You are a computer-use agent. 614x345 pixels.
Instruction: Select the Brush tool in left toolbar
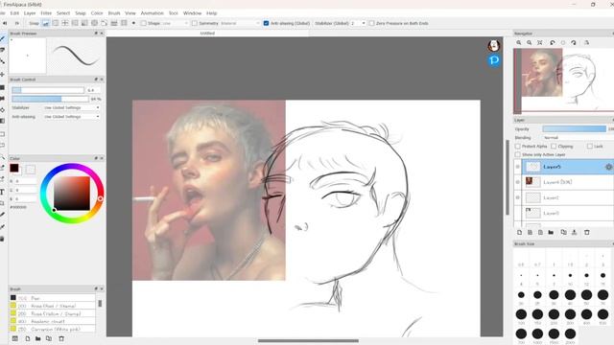pyautogui.click(x=2, y=38)
